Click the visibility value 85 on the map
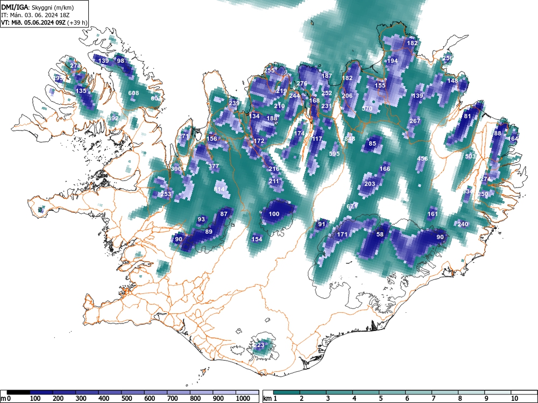538x403 pixels. click(x=372, y=143)
